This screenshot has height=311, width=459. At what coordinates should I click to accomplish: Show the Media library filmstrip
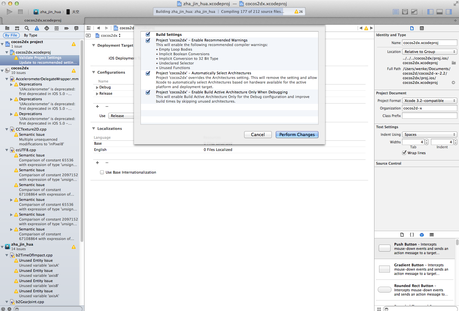(x=432, y=235)
